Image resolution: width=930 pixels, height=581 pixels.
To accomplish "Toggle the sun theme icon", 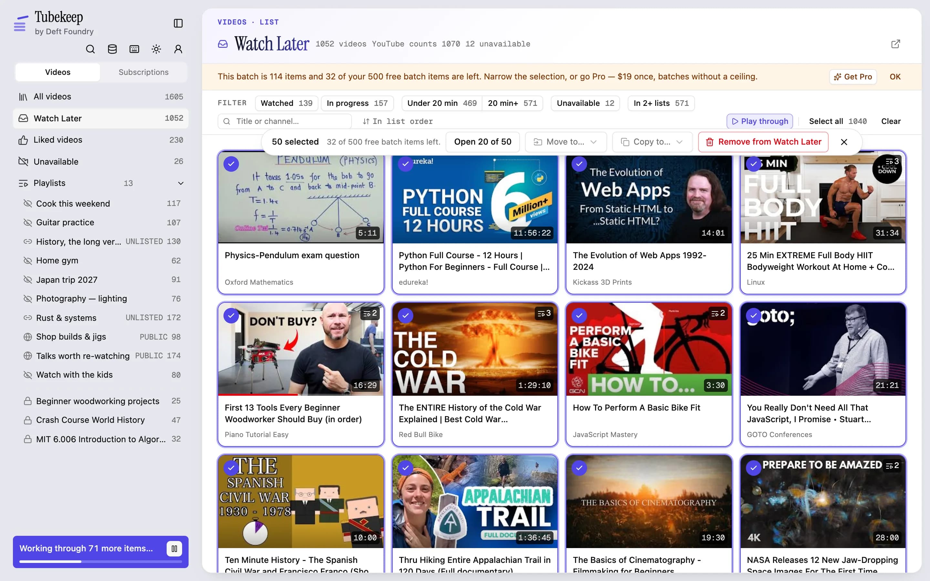I will (x=156, y=49).
